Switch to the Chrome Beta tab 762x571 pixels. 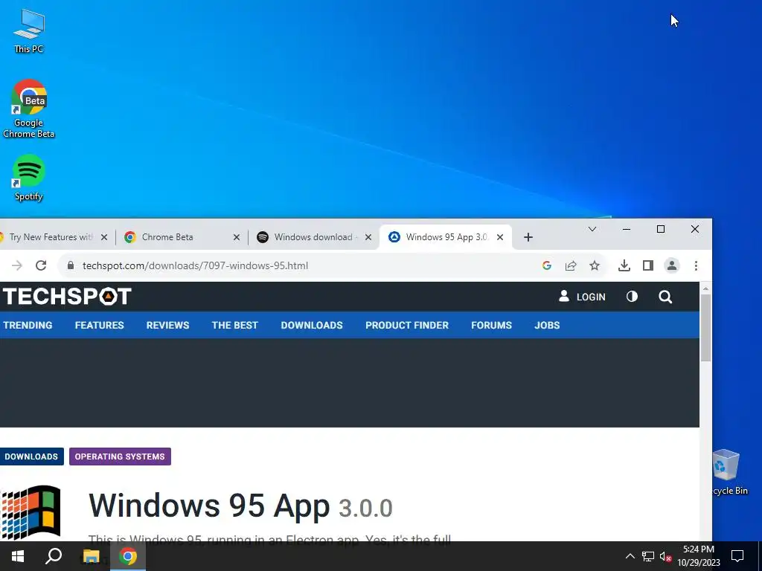click(x=167, y=237)
